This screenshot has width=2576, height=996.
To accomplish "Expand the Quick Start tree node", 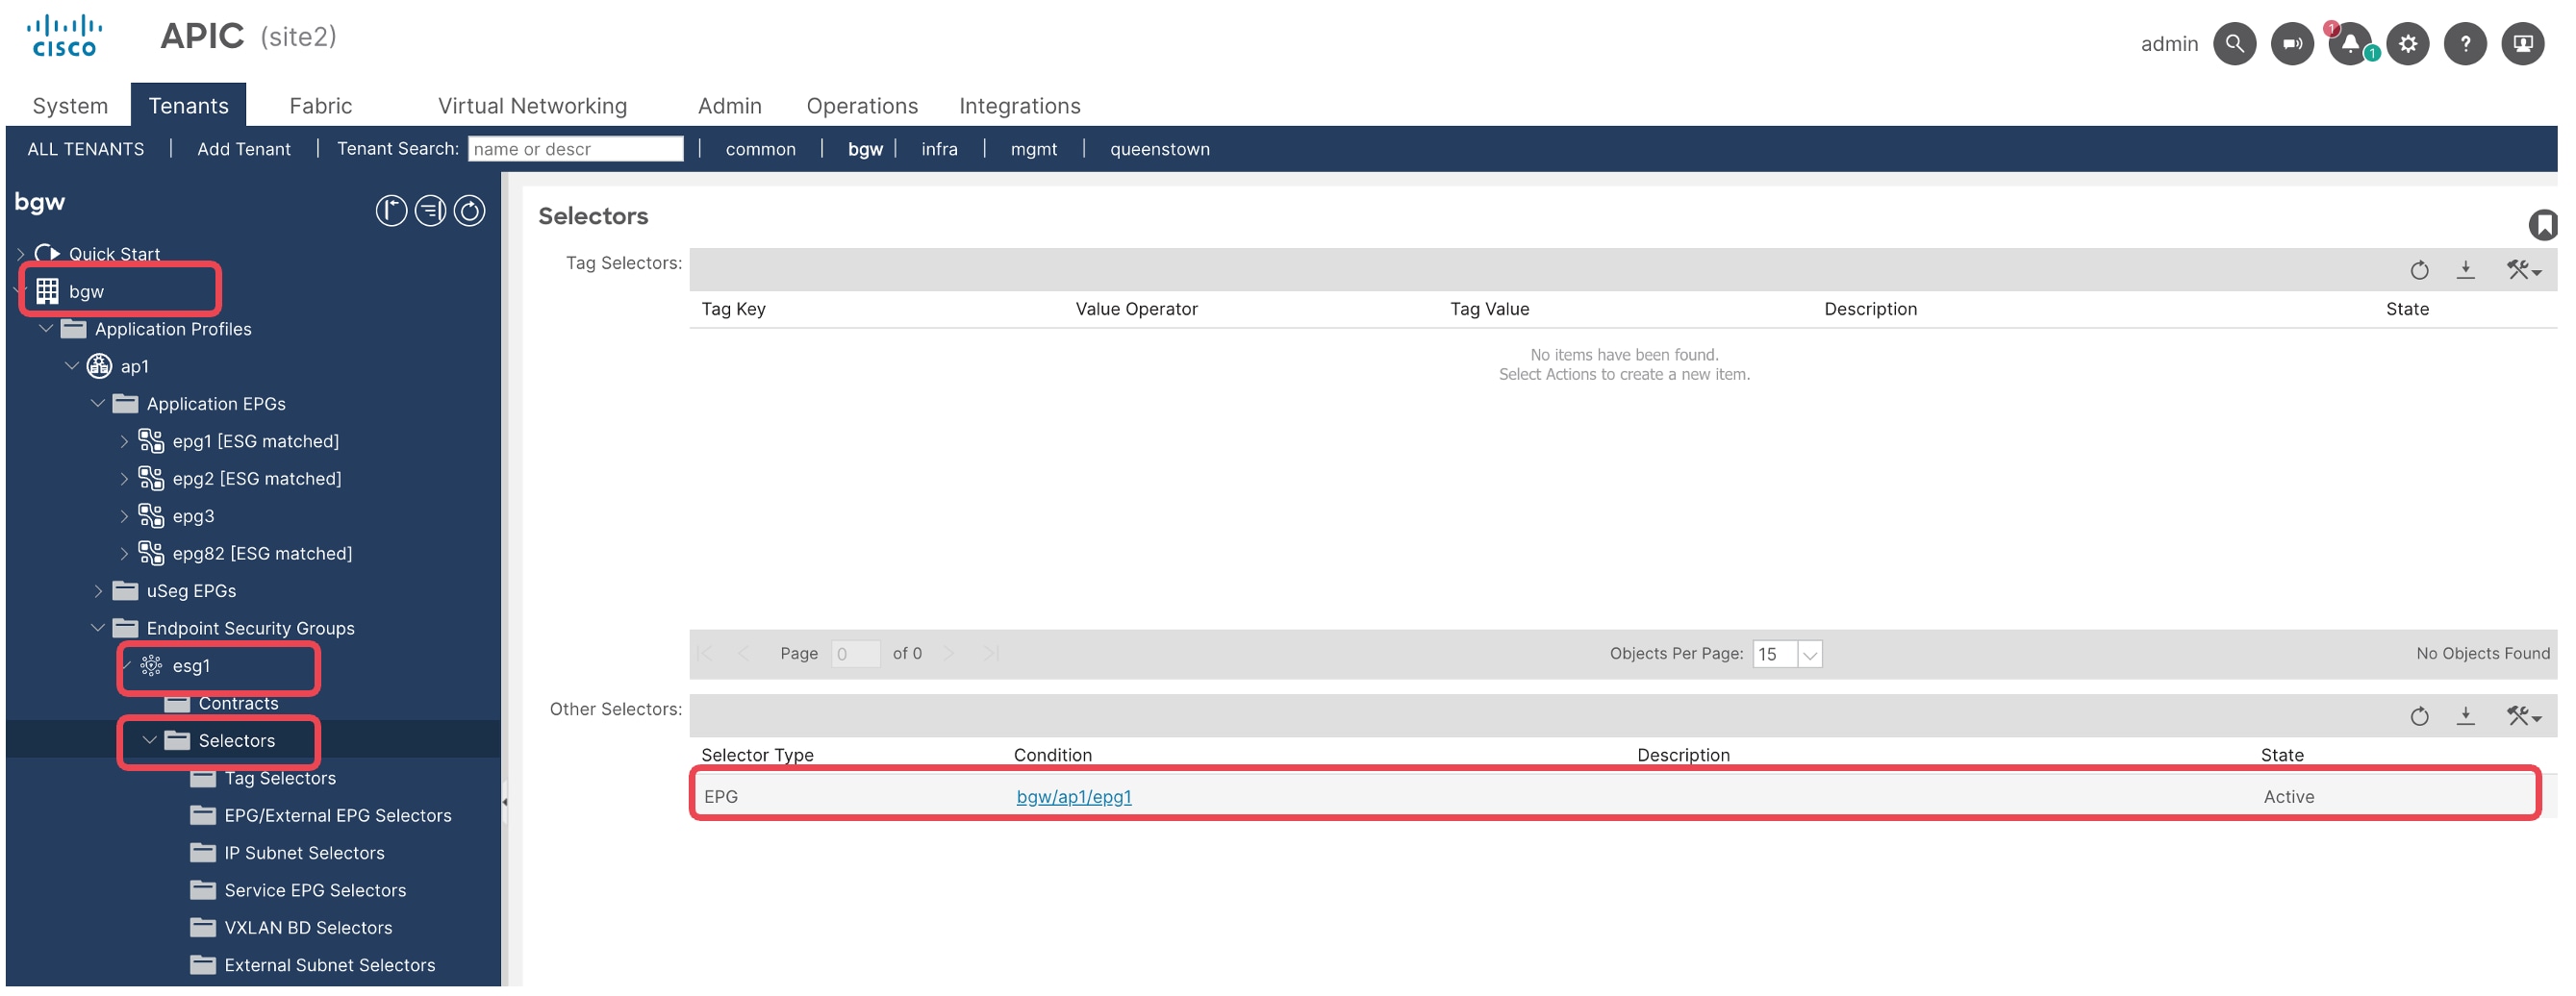I will 20,254.
